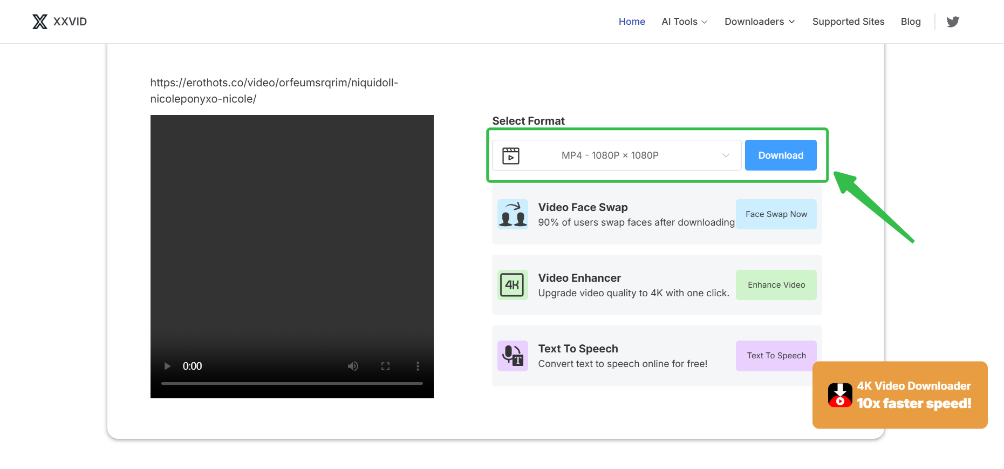The width and height of the screenshot is (1004, 469).
Task: Click the XXVID X logo icon
Action: point(40,22)
